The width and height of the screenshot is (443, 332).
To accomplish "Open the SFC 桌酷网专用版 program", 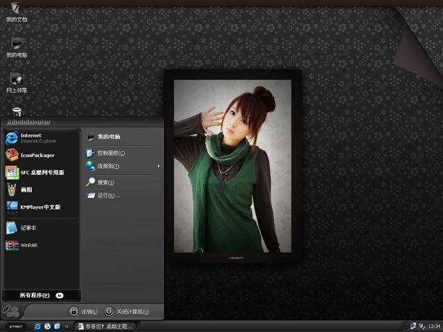I will pyautogui.click(x=40, y=172).
